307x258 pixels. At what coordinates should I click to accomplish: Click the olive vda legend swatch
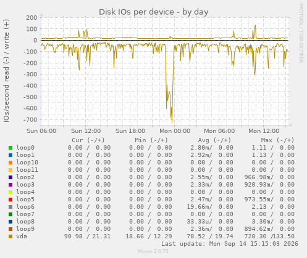pyautogui.click(x=11, y=236)
